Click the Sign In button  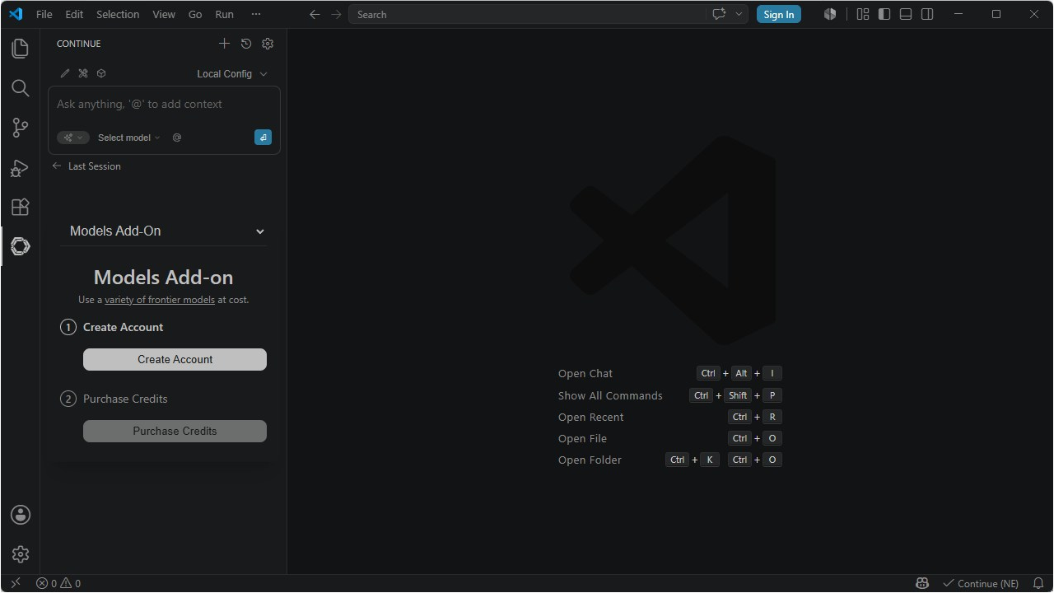coord(779,14)
